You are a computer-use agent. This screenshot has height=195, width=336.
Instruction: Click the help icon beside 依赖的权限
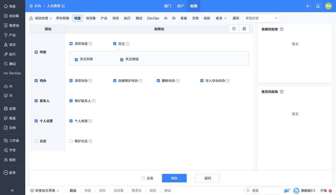point(282,29)
